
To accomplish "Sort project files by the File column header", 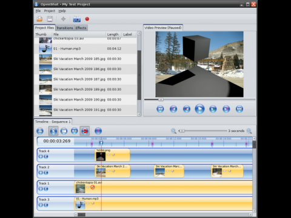I will point(79,35).
